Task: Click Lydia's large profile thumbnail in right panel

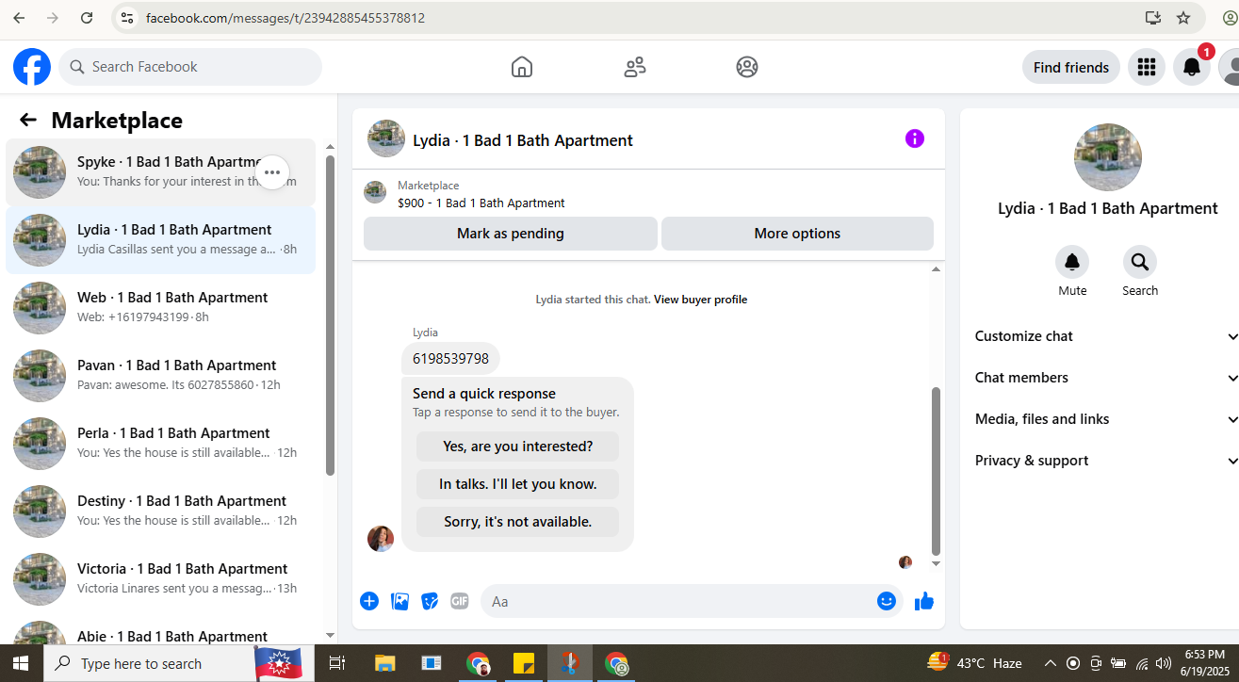Action: 1108,157
